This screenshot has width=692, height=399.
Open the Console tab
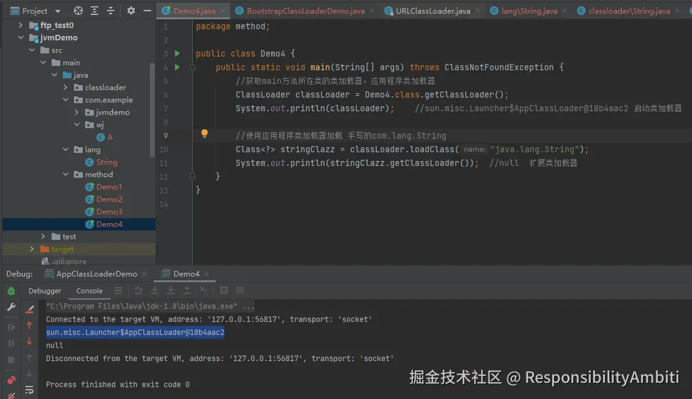89,291
